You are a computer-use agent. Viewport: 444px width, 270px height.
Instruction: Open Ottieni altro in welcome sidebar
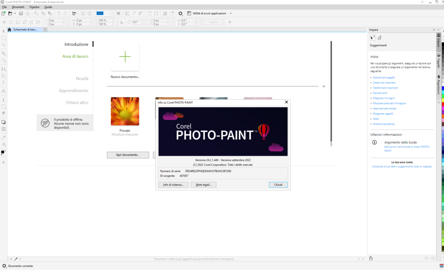77,102
